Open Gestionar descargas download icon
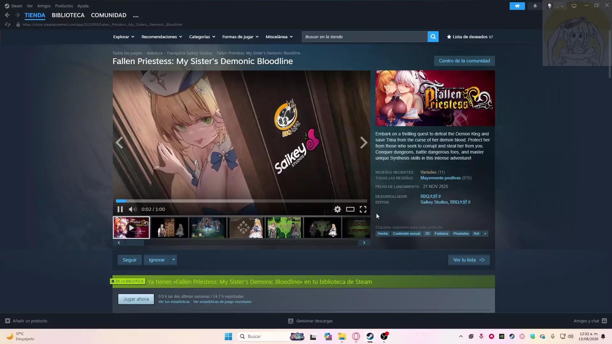 point(291,321)
